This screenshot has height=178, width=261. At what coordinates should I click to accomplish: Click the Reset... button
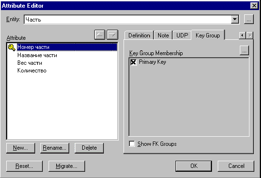(25, 166)
